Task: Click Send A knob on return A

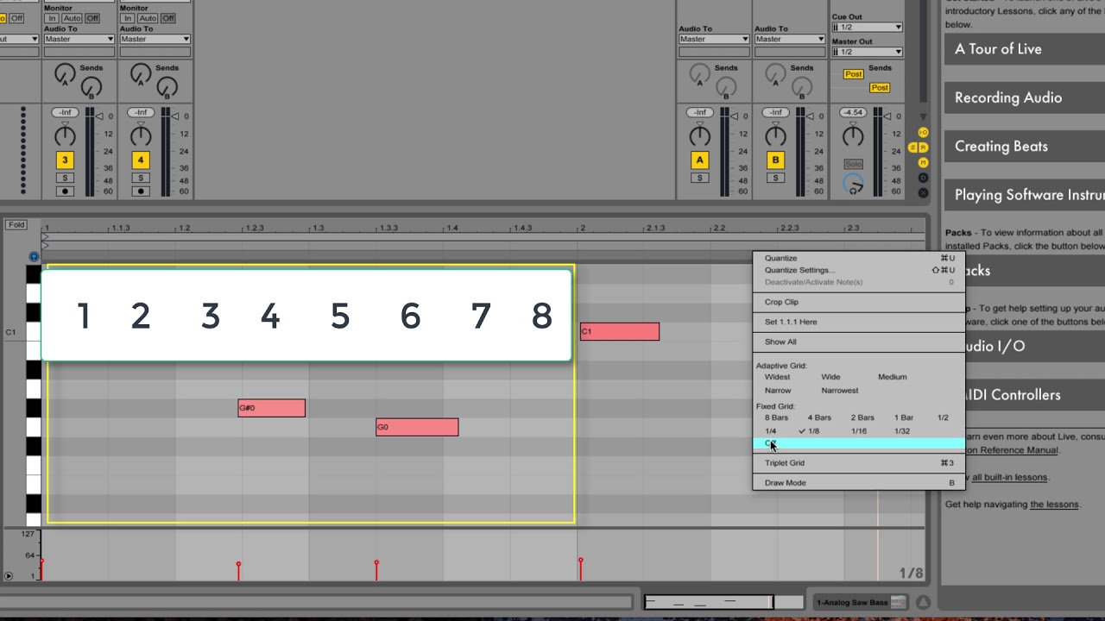Action: pos(700,74)
